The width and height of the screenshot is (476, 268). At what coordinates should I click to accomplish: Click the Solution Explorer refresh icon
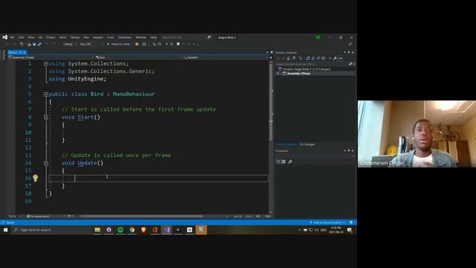(313, 58)
